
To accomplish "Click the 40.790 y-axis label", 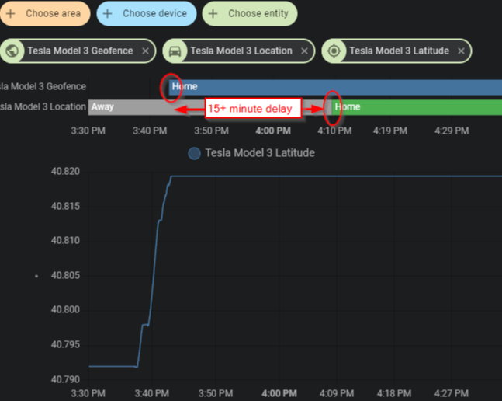I will (x=65, y=379).
